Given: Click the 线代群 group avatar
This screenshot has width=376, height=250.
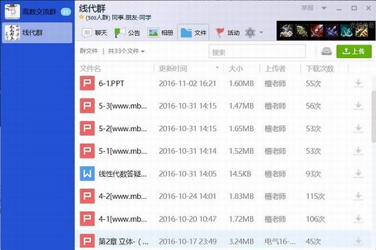Looking at the screenshot, I should coord(12,32).
